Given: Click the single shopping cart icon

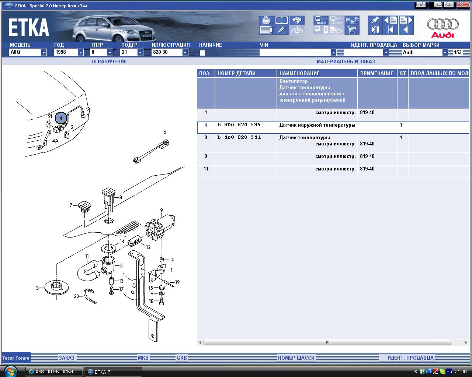Looking at the screenshot, I should [352, 30].
